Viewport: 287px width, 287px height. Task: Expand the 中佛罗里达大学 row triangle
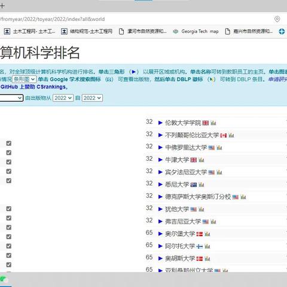(160, 148)
